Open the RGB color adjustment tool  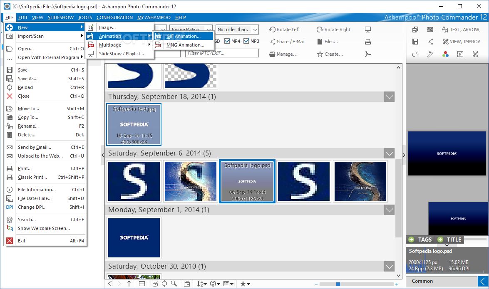coord(445,54)
